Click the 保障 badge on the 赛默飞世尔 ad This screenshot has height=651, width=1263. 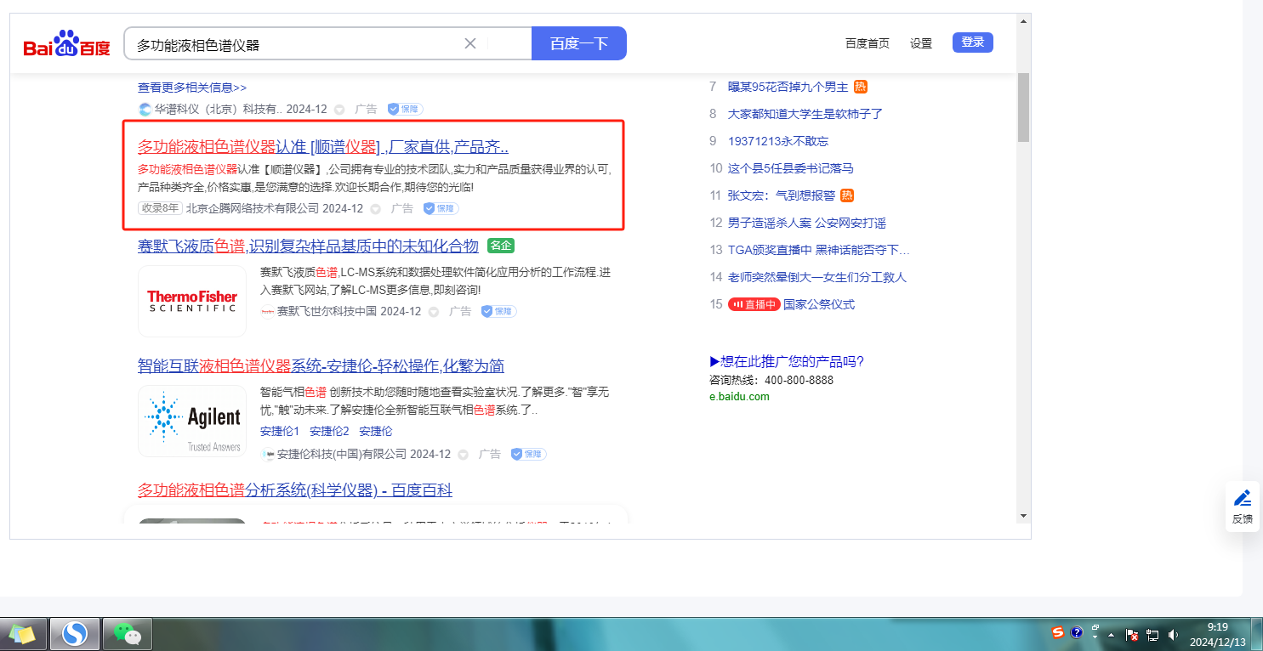click(498, 312)
